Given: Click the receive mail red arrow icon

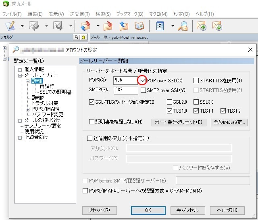Looking at the screenshot, I should click(108, 26).
